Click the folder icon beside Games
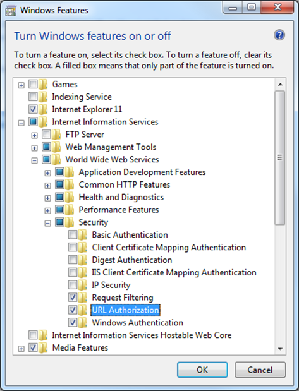299x391 pixels. 43,84
